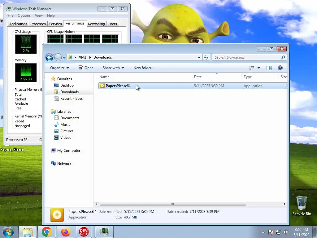Click horizontal scrollbar left arrow

click(97, 204)
